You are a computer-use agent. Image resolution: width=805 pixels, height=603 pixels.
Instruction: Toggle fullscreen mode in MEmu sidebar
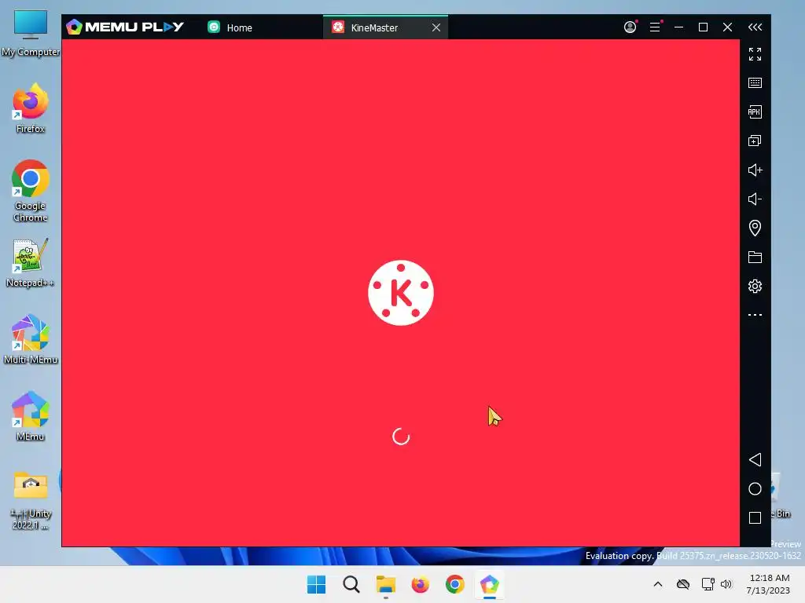coord(755,54)
